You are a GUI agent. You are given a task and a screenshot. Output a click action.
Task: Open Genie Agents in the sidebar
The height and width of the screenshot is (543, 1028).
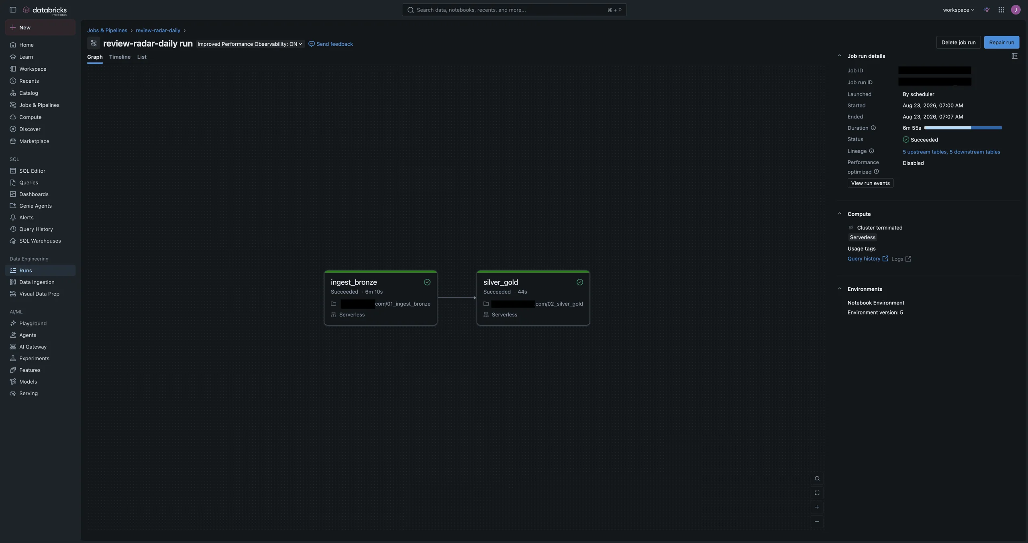click(x=40, y=206)
